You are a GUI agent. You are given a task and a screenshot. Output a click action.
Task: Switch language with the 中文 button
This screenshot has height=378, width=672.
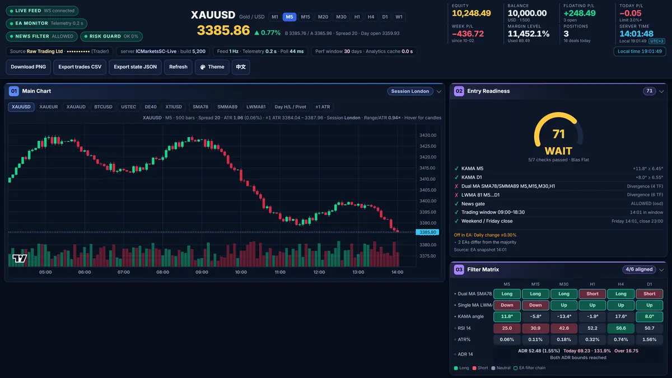click(x=241, y=67)
